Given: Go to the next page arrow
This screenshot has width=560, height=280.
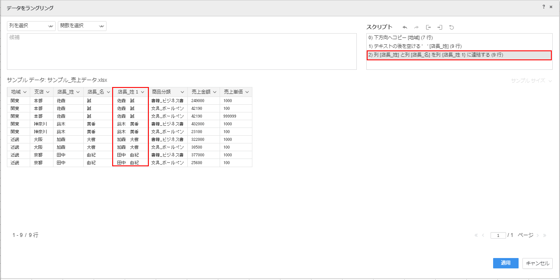Looking at the screenshot, I should point(538,235).
